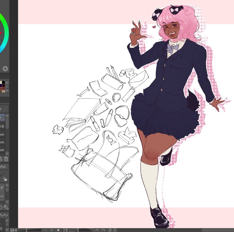Screen dimensions: 234x232
Task: Click the tool name label ending in 'ペン'
Action: tap(4, 215)
